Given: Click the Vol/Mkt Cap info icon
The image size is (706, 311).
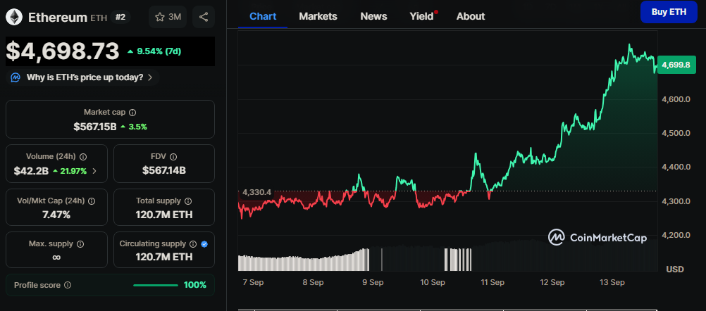Looking at the screenshot, I should (x=92, y=201).
